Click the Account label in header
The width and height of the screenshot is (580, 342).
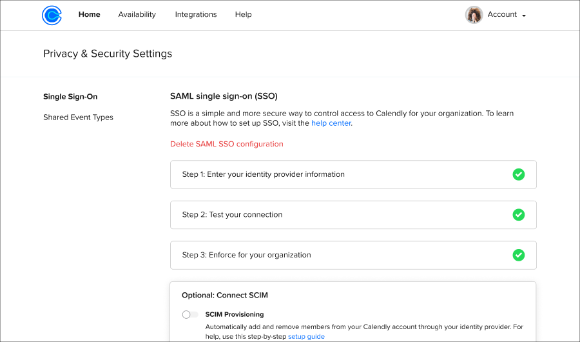502,14
